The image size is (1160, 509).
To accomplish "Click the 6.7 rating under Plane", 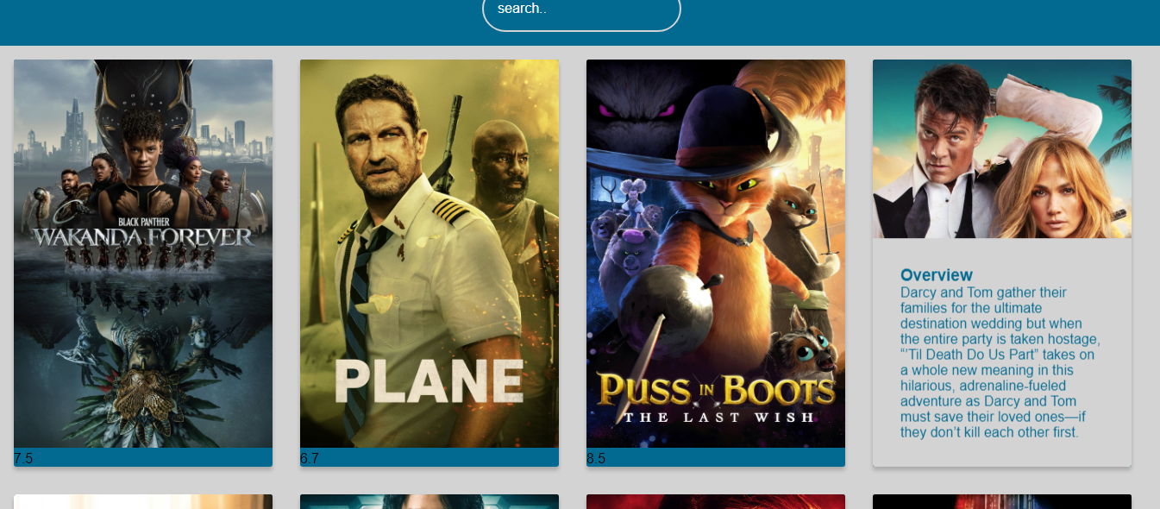I will pos(310,458).
